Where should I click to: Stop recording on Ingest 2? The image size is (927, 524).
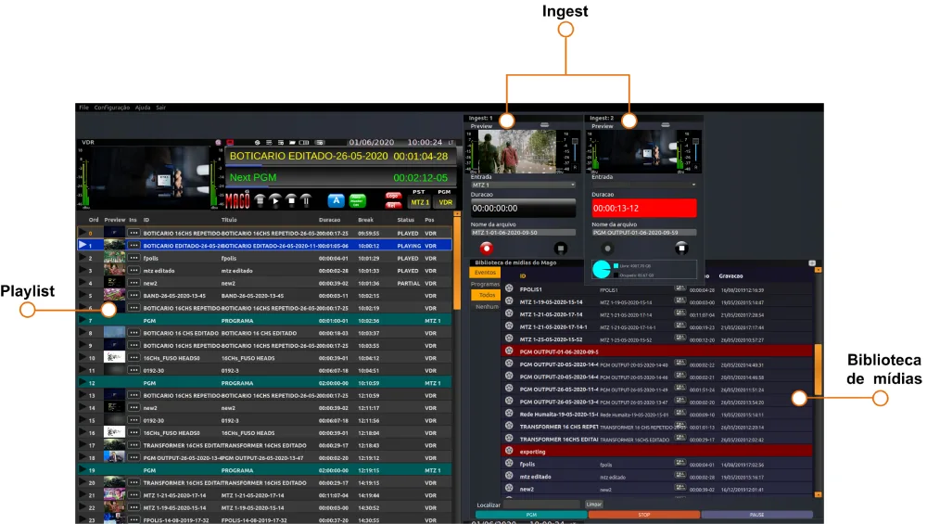coord(681,249)
